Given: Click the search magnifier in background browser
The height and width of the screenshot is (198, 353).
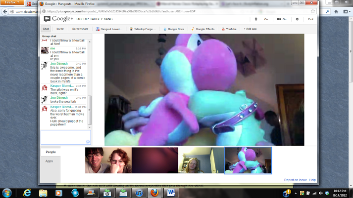Looking at the screenshot, I should (x=328, y=11).
